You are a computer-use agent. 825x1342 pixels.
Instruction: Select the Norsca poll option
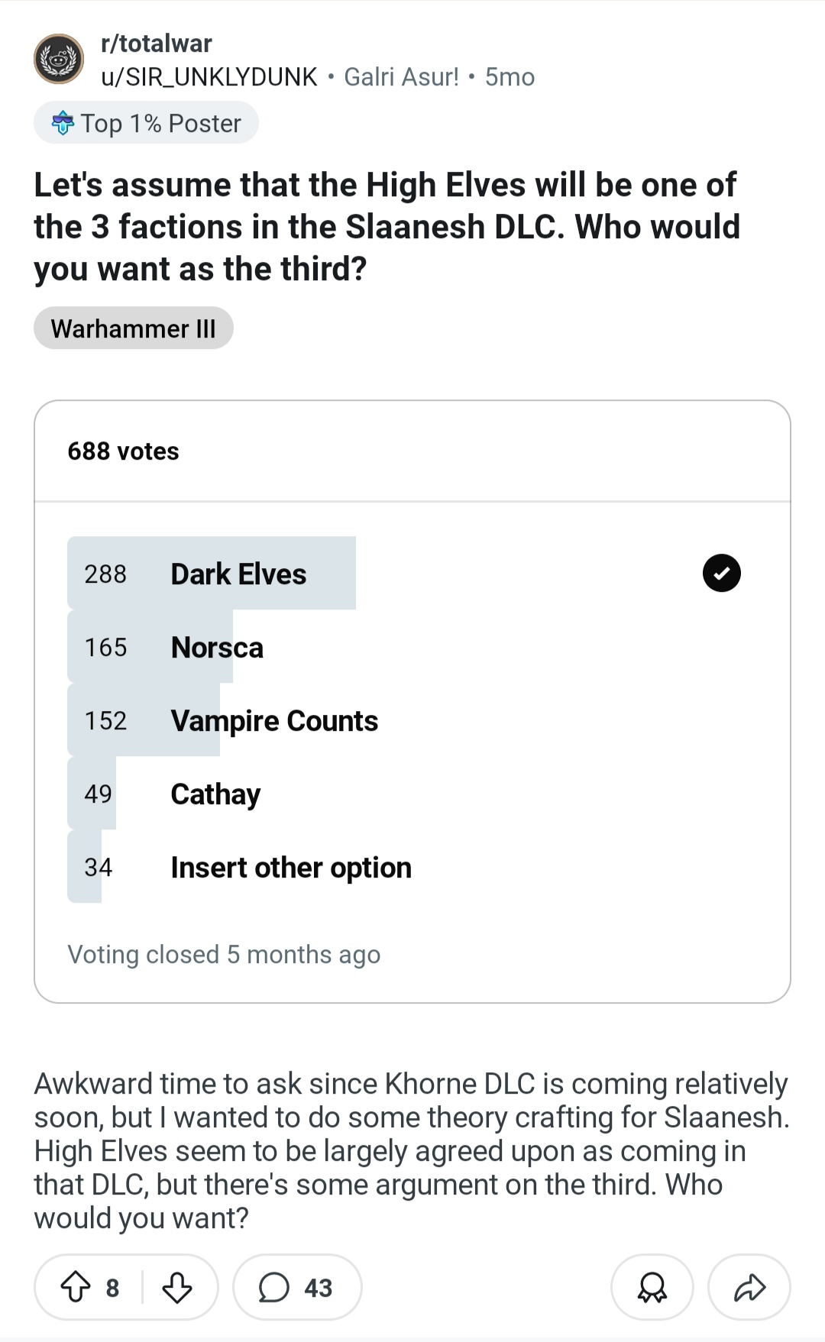coord(412,647)
